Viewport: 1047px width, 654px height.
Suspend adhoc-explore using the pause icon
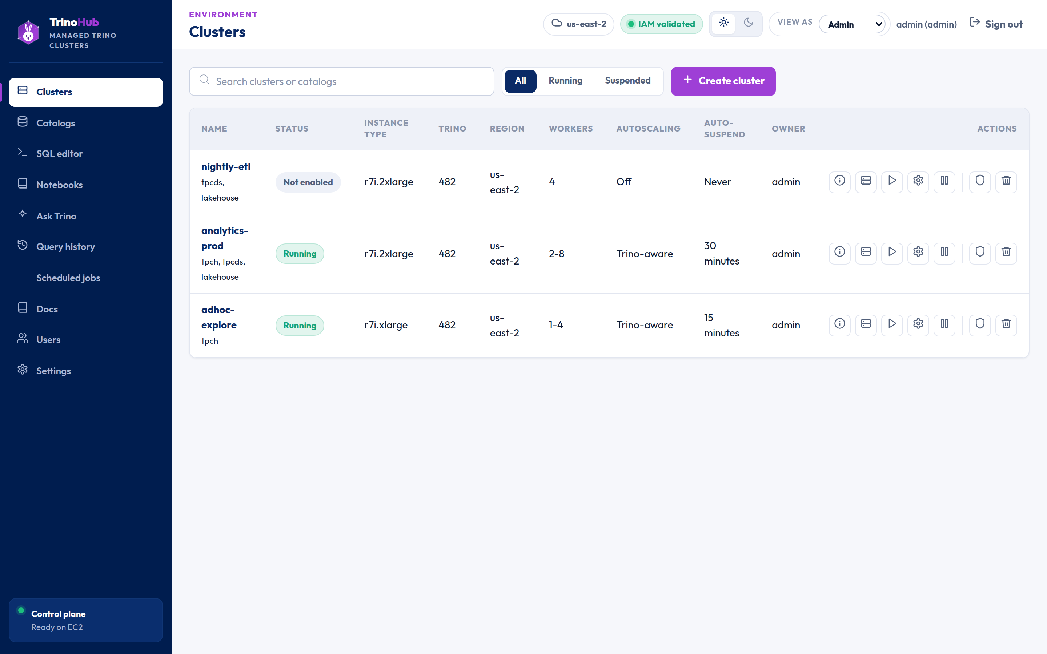click(x=944, y=324)
